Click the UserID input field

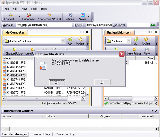[x=99, y=25]
